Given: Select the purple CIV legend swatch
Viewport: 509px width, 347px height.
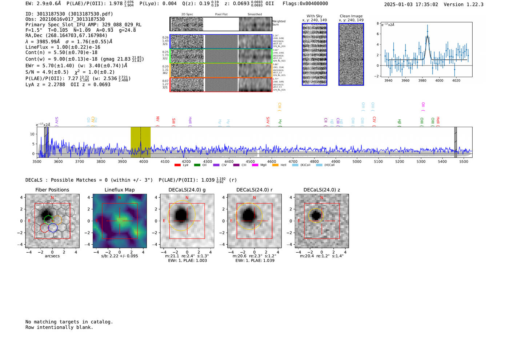Looking at the screenshot, I should (216, 165).
